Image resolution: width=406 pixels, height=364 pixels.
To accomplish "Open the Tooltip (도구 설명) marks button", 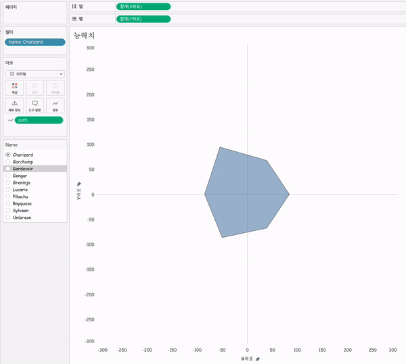I will (x=35, y=105).
